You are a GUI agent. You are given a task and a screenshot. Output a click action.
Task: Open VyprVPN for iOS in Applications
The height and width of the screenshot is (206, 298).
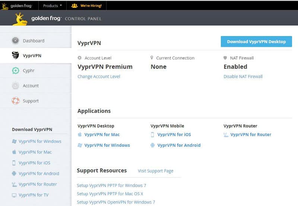pos(174,135)
